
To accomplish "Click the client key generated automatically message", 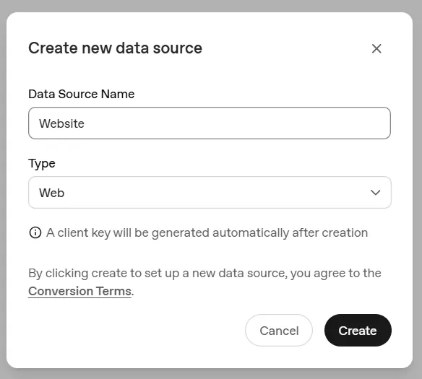I will click(207, 232).
